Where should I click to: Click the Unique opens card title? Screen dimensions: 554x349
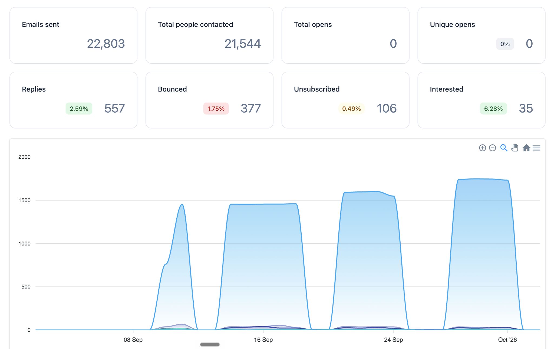(x=452, y=24)
